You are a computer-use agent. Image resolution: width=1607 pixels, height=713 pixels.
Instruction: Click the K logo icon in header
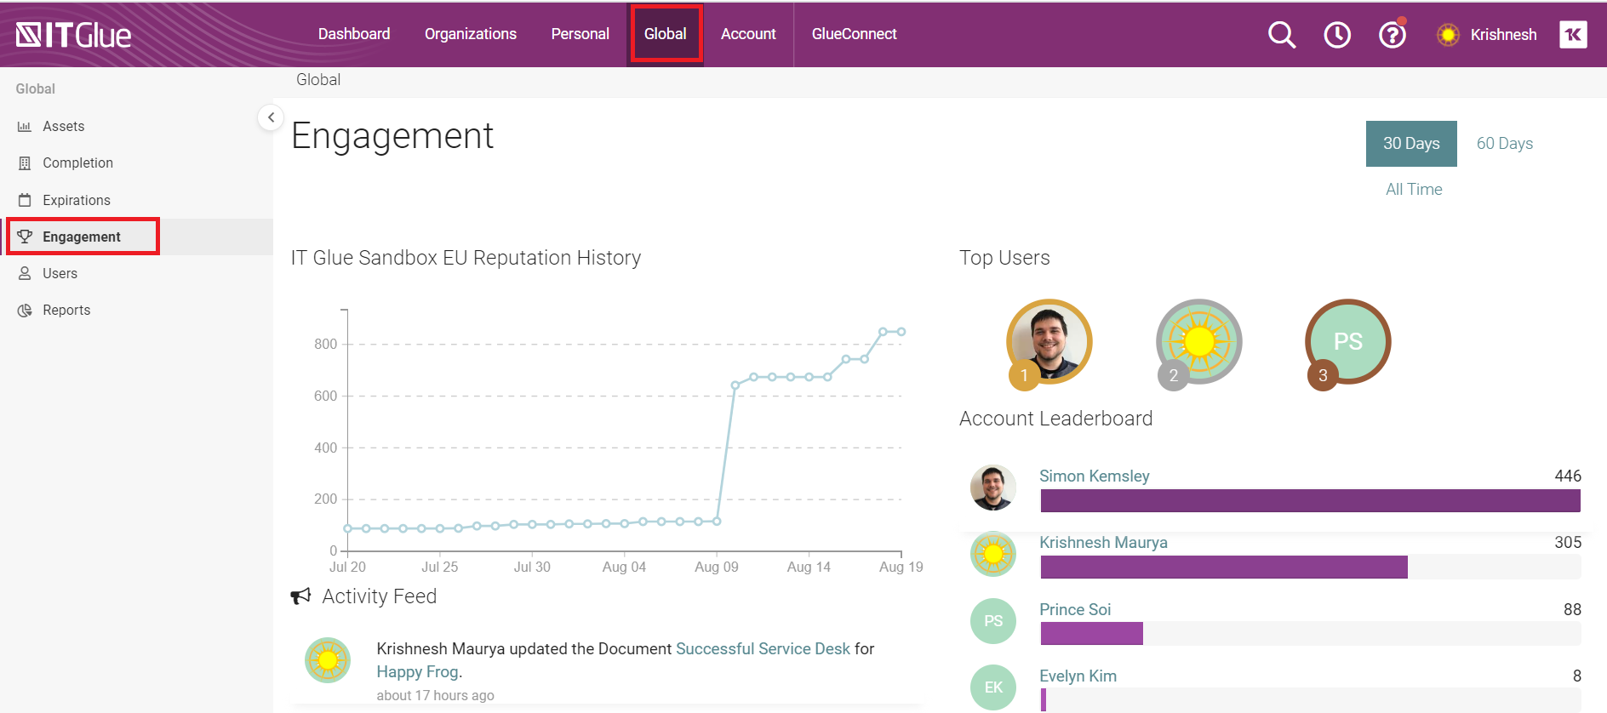1573,35
